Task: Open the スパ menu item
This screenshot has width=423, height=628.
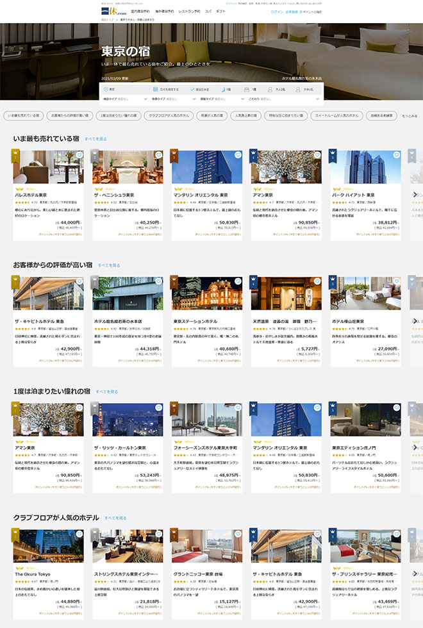Action: point(208,12)
